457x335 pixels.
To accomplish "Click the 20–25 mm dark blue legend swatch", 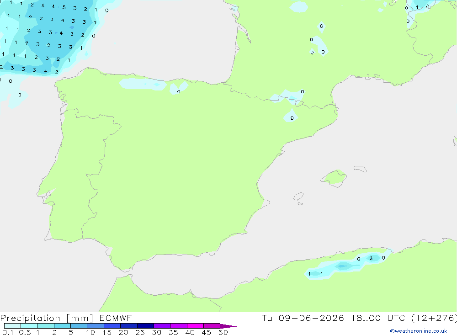I will point(129,326).
